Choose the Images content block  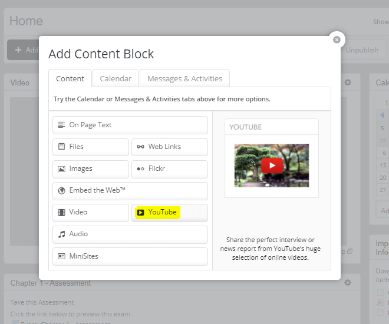[x=91, y=169]
